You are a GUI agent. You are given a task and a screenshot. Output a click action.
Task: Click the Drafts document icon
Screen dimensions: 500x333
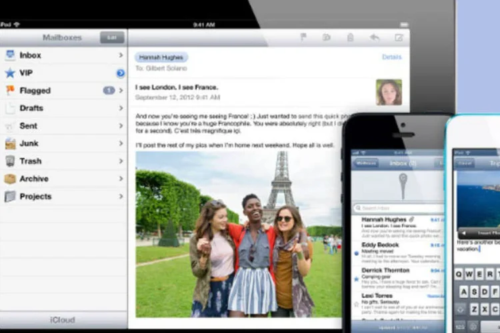pos(10,108)
